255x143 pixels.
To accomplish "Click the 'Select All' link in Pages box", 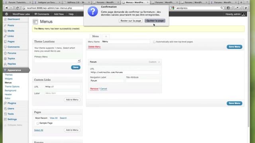I will tap(39, 130).
